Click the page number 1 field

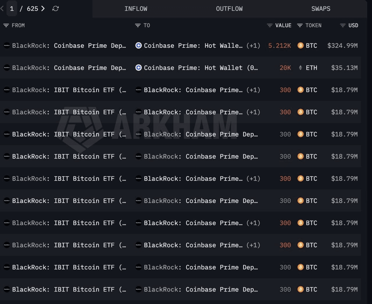12,8
